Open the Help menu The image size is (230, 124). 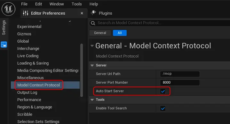point(94,4)
